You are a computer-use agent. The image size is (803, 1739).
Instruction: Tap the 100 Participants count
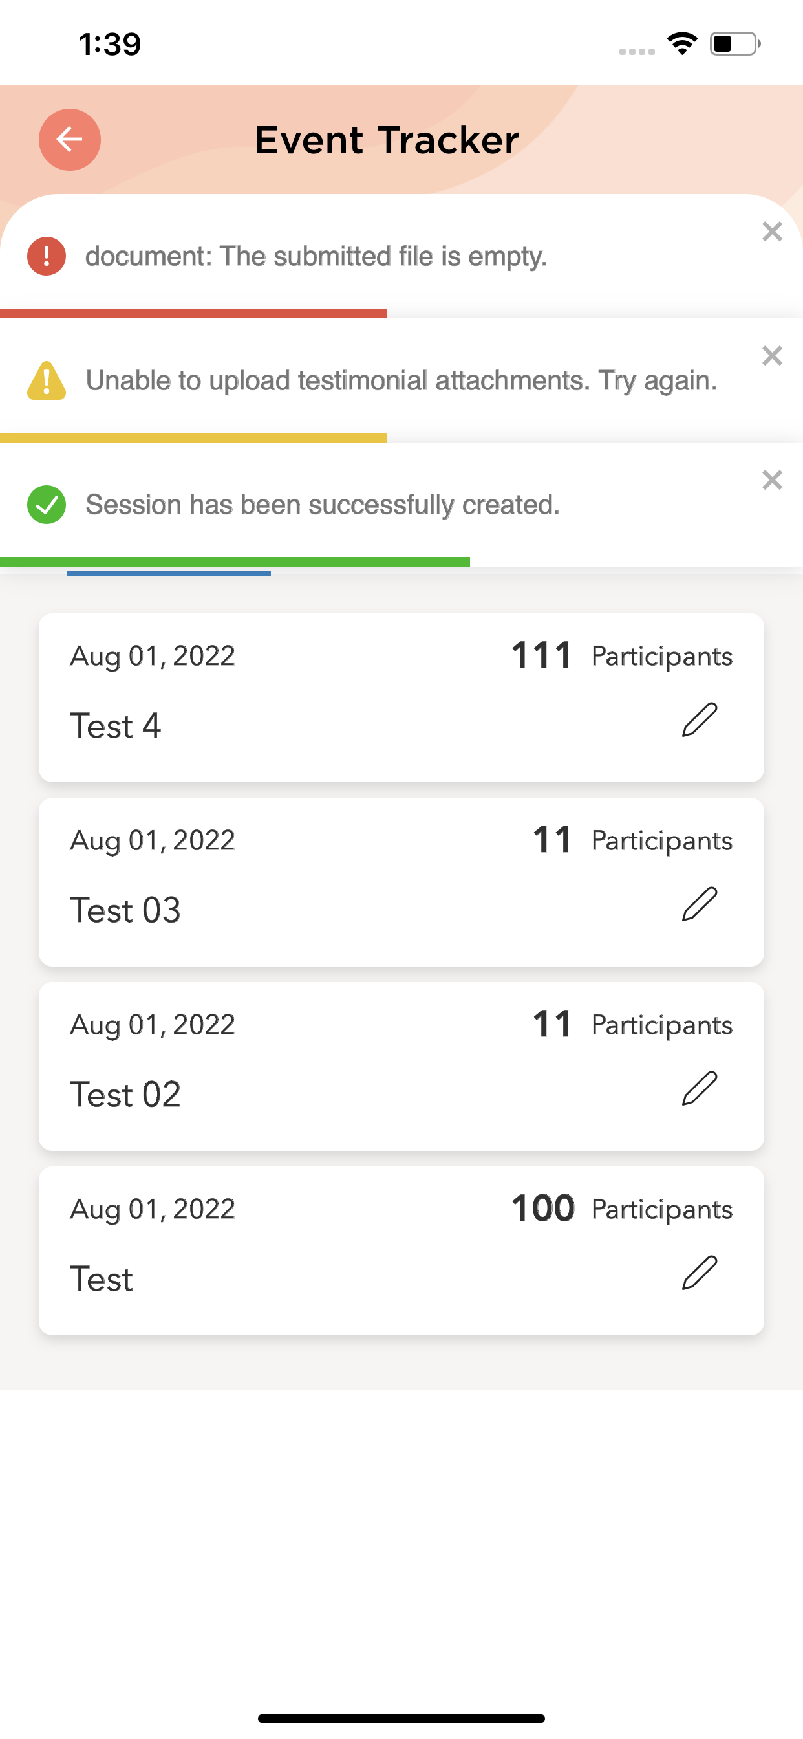[x=621, y=1209]
